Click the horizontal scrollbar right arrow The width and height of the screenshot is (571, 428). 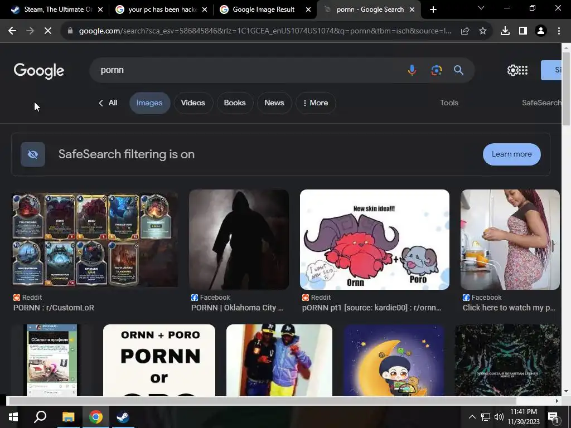point(557,401)
